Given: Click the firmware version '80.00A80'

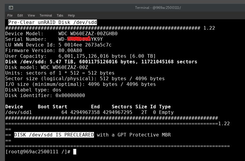Looking at the screenshot, I should 70,50.
